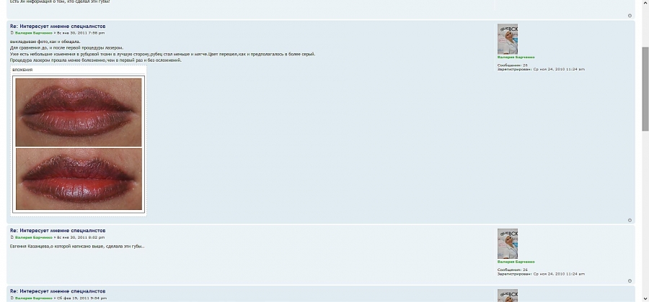Click the scrollbar down arrow
649x302 pixels.
click(x=645, y=298)
